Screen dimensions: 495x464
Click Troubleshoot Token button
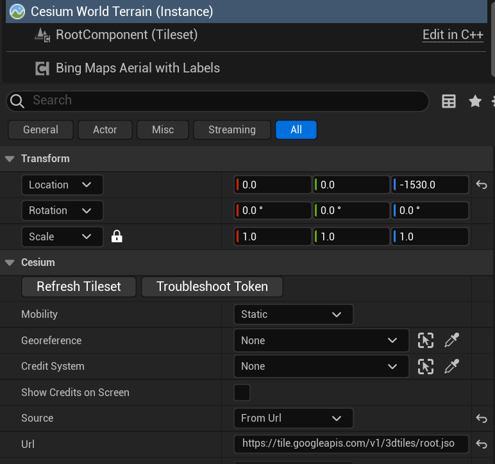pos(212,286)
